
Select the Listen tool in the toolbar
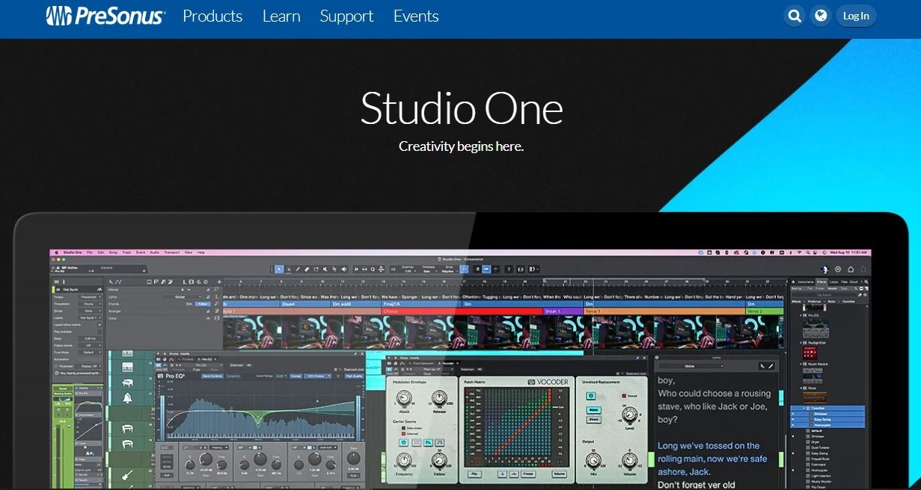point(343,267)
